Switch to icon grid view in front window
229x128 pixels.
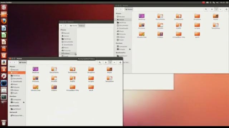point(110,63)
